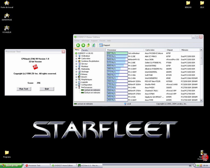Expand the Moniteur tree branch
This screenshot has height=168, width=210.
pyautogui.click(x=76, y=66)
